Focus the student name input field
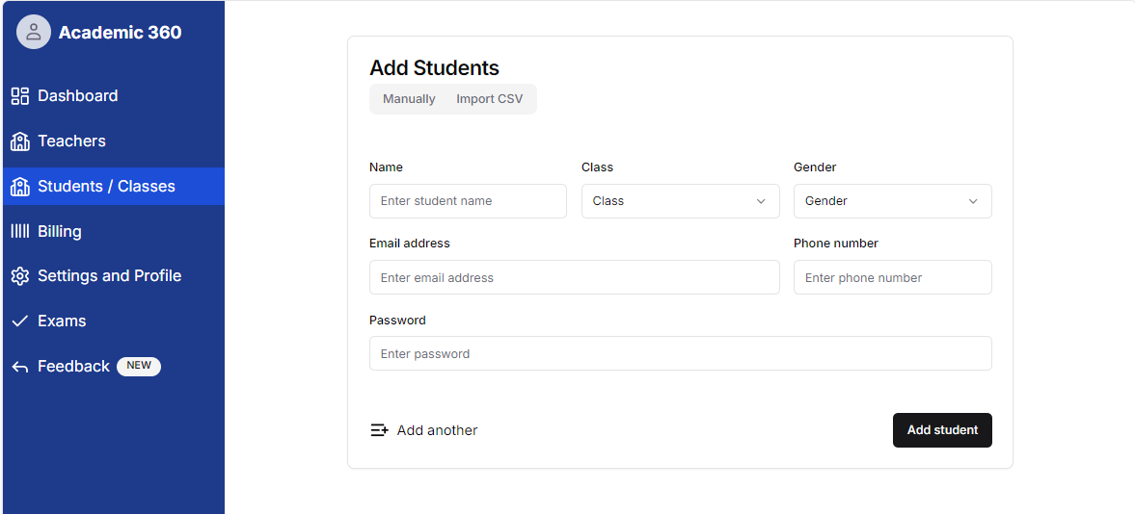Image resolution: width=1135 pixels, height=514 pixels. (468, 201)
